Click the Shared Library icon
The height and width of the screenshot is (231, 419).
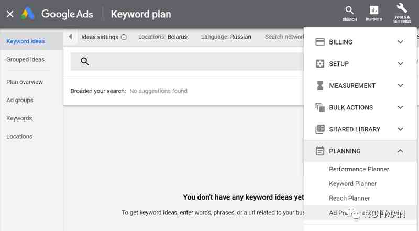click(320, 129)
